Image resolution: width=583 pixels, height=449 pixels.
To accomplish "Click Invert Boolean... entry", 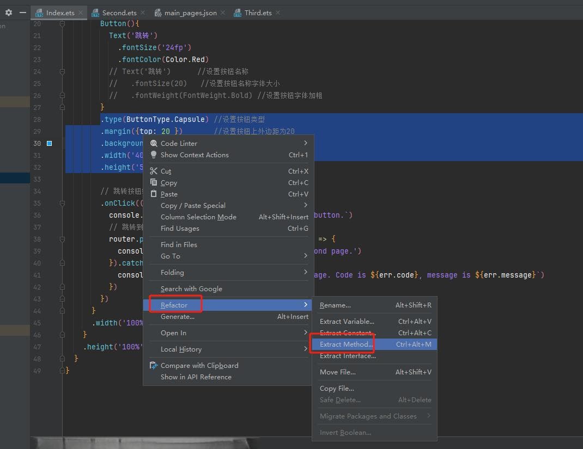I will tap(374, 433).
